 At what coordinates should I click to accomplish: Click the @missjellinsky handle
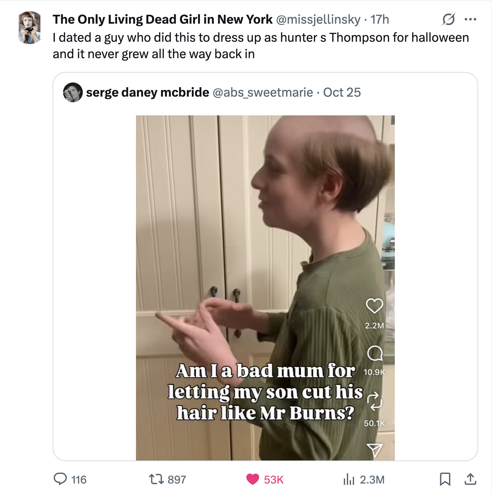(318, 20)
